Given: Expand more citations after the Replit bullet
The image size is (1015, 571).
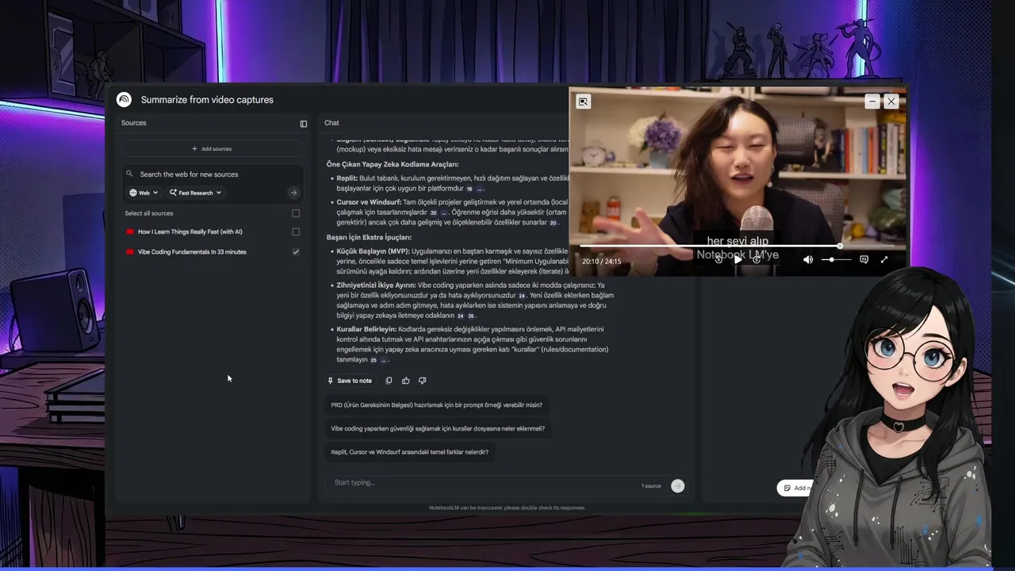Looking at the screenshot, I should pos(480,190).
